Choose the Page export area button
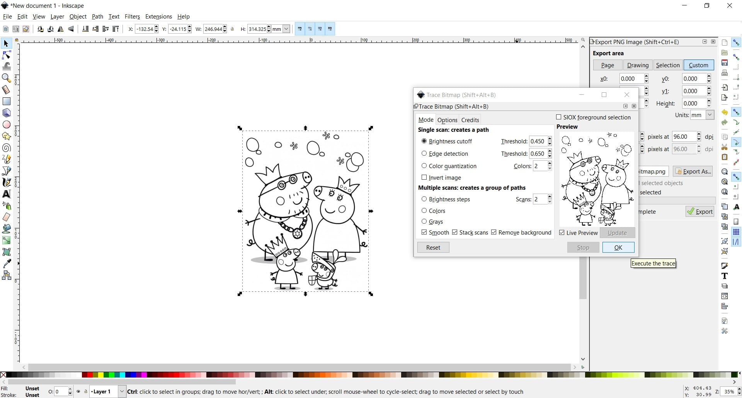The image size is (742, 398). click(x=608, y=65)
